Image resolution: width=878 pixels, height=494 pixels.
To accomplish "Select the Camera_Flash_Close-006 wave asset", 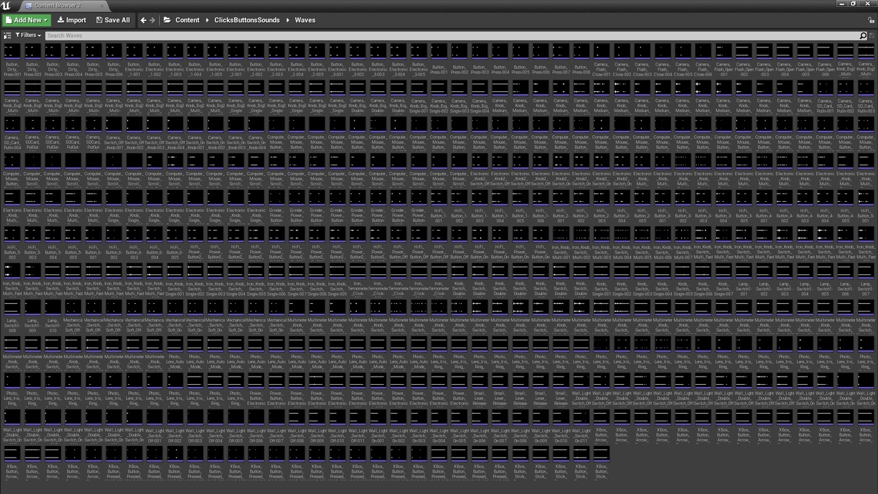I will tap(703, 60).
